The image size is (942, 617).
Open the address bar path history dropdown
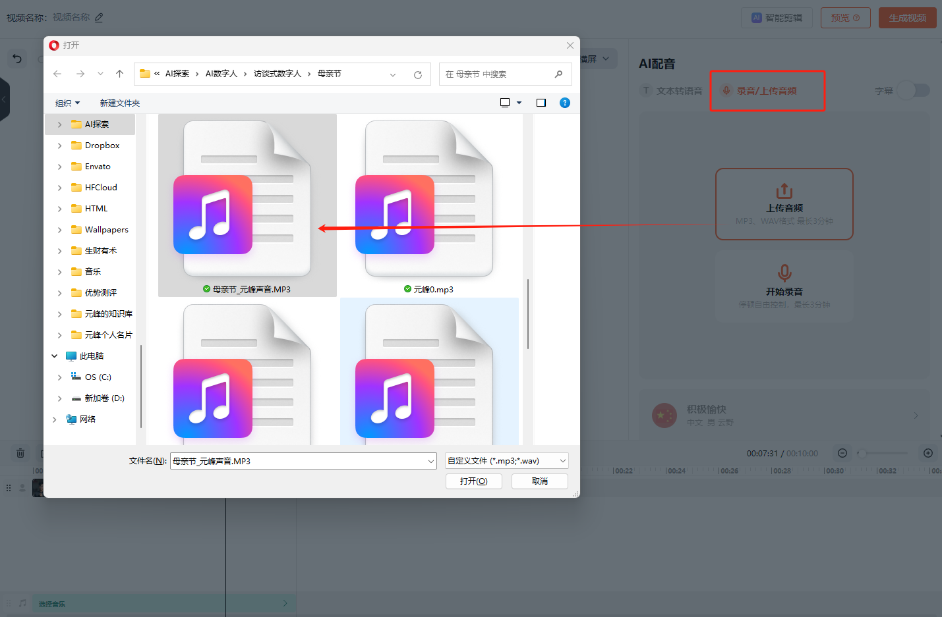point(393,74)
